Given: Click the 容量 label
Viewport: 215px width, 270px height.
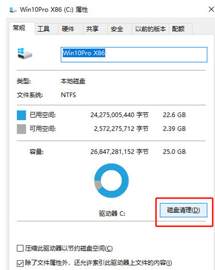Looking at the screenshot, I should [x=36, y=152].
